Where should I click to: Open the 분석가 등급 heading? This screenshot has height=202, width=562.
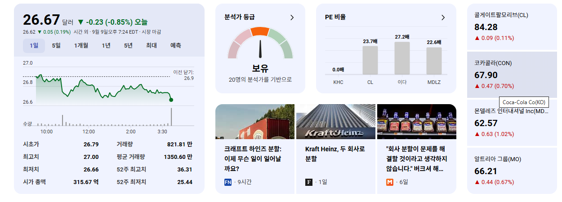click(240, 18)
